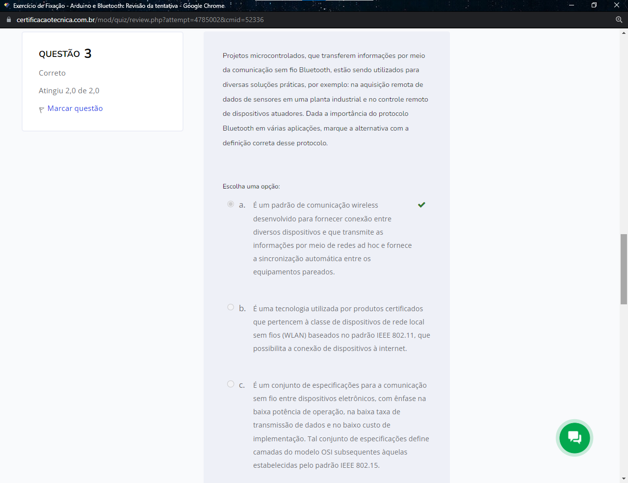Follow the Marcar questão link
The height and width of the screenshot is (483, 628).
click(x=75, y=108)
